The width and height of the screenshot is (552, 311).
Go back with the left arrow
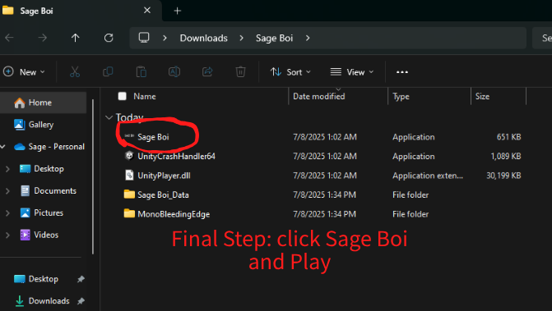tap(10, 38)
